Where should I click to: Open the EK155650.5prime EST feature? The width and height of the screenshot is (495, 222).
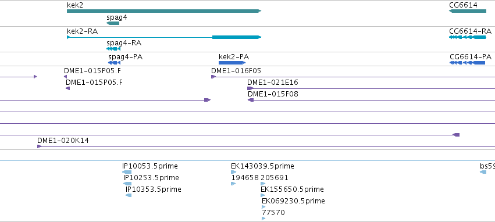(x=263, y=195)
